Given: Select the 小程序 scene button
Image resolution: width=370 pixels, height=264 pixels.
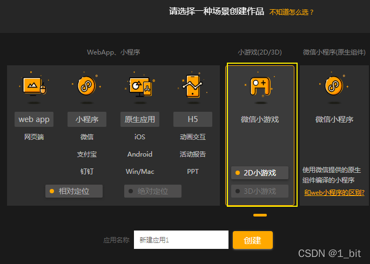Looking at the screenshot, I should [x=87, y=119].
